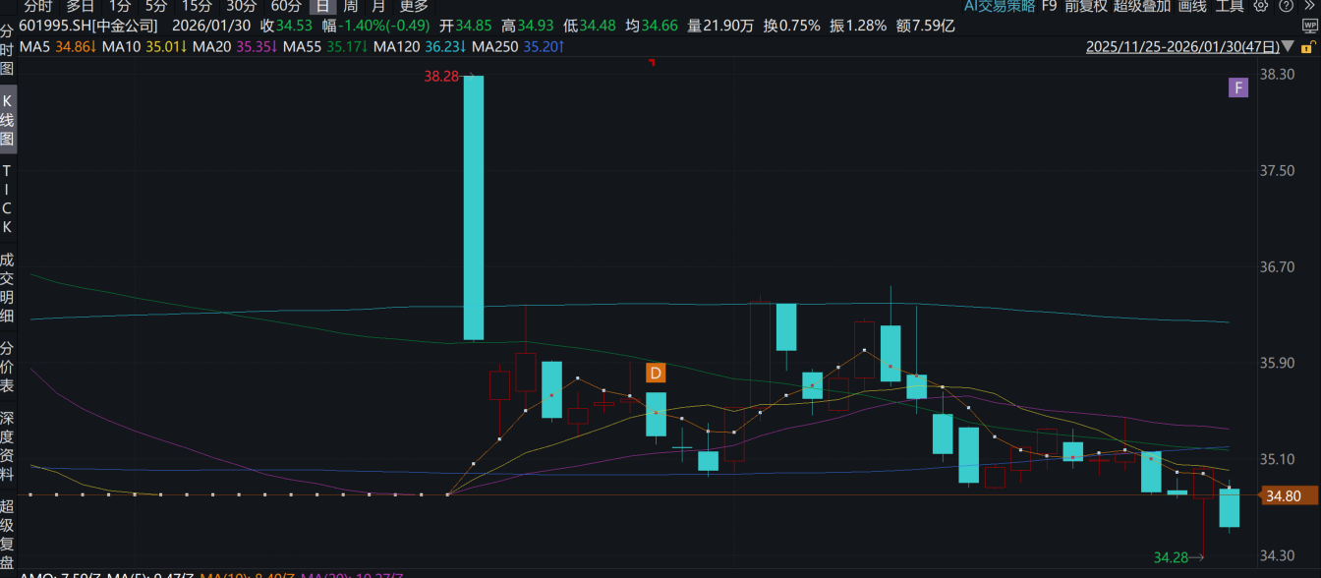Image resolution: width=1321 pixels, height=578 pixels.
Task: Expand the toolbar double-arrow overflow icon
Action: [x=1309, y=6]
